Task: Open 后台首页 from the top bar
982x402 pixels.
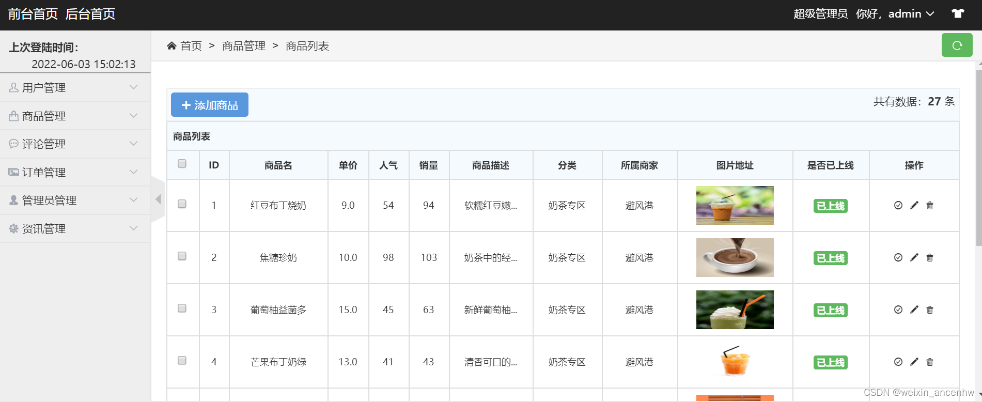Action: click(90, 14)
